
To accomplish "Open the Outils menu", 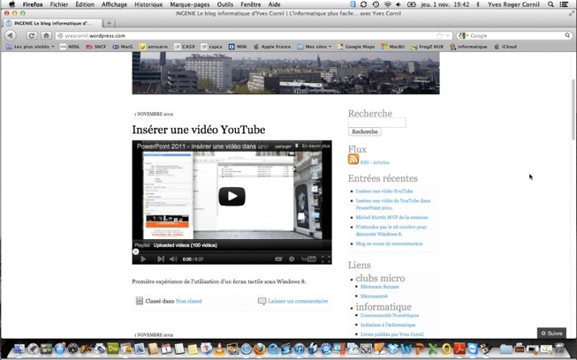I will pos(224,4).
